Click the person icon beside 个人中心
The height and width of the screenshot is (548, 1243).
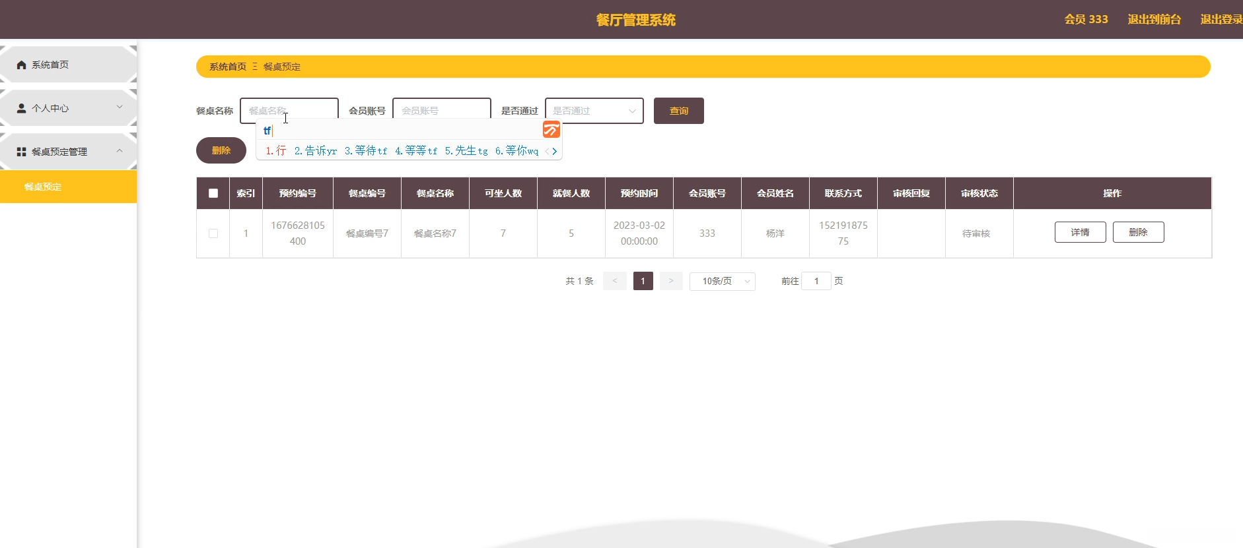pos(22,108)
